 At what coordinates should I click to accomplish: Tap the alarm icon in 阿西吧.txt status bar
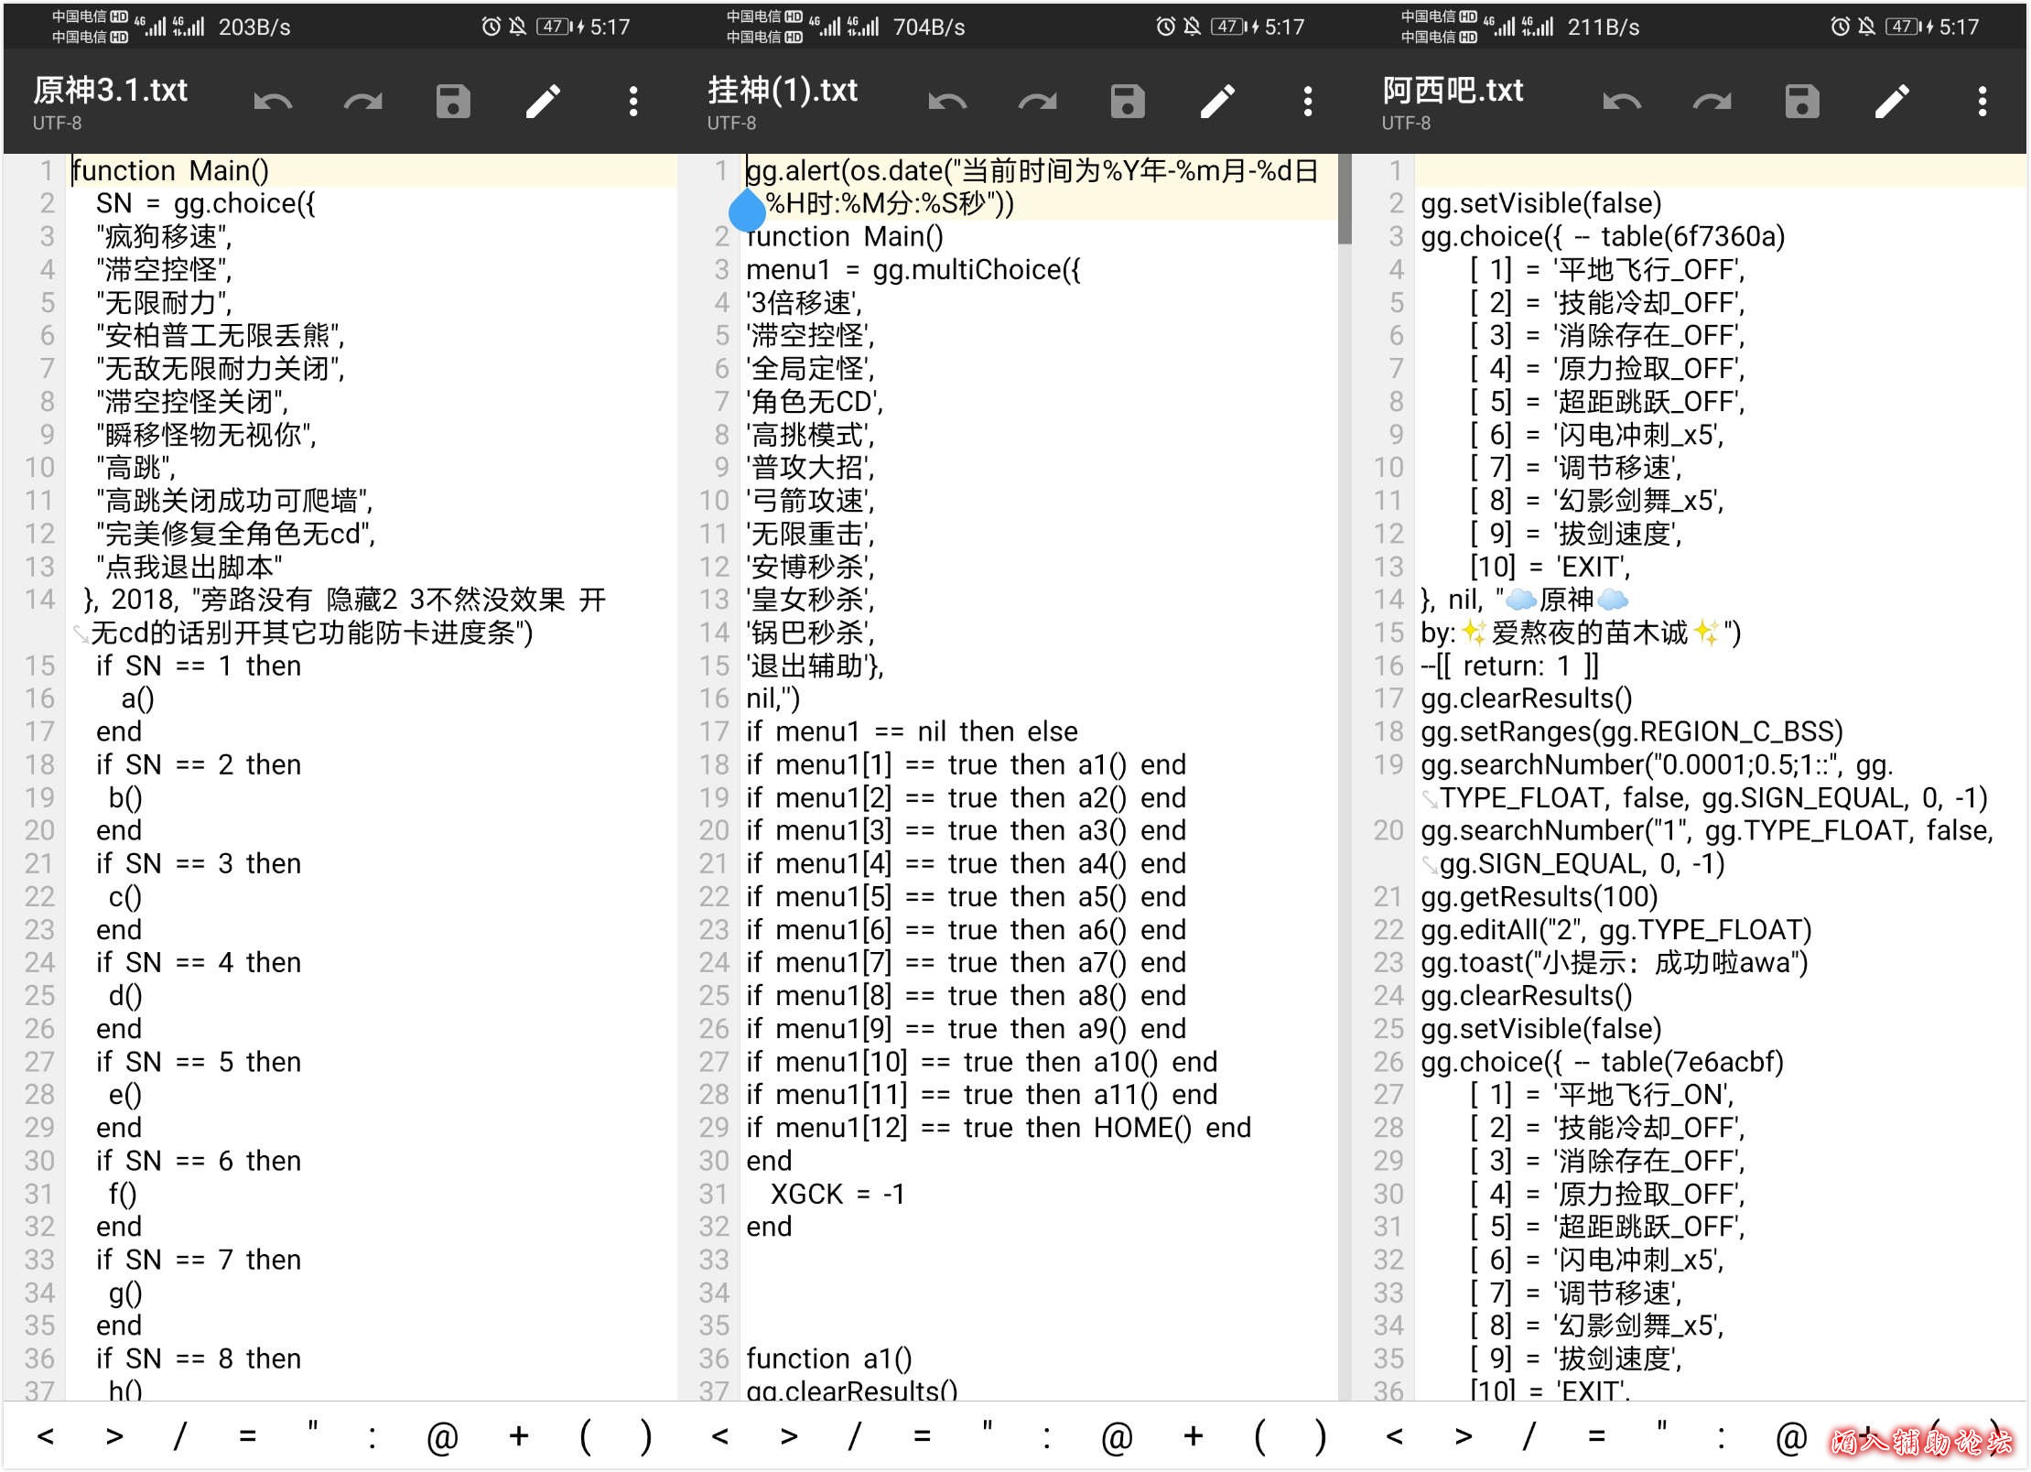[x=1840, y=27]
